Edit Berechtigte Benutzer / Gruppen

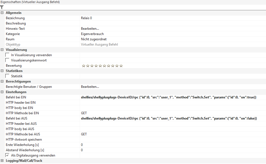click(90, 87)
